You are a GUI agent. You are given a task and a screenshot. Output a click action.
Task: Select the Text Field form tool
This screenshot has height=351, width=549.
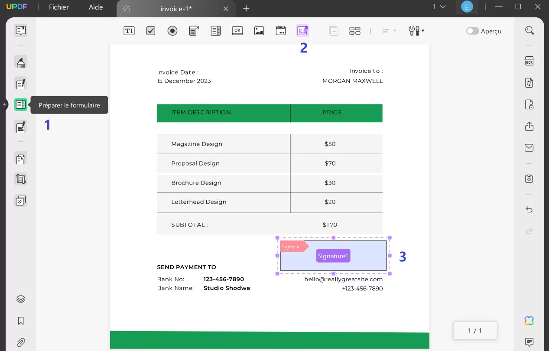point(129,30)
